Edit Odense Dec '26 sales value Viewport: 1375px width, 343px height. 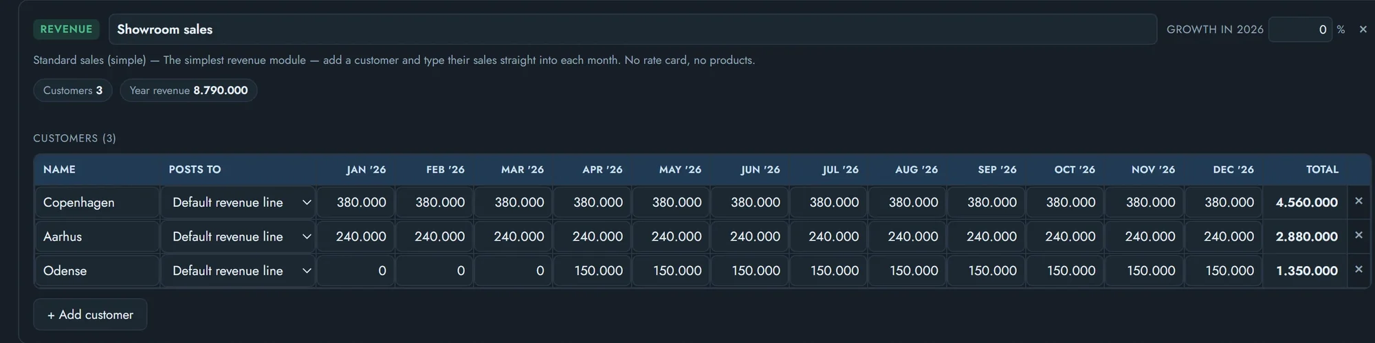1223,271
